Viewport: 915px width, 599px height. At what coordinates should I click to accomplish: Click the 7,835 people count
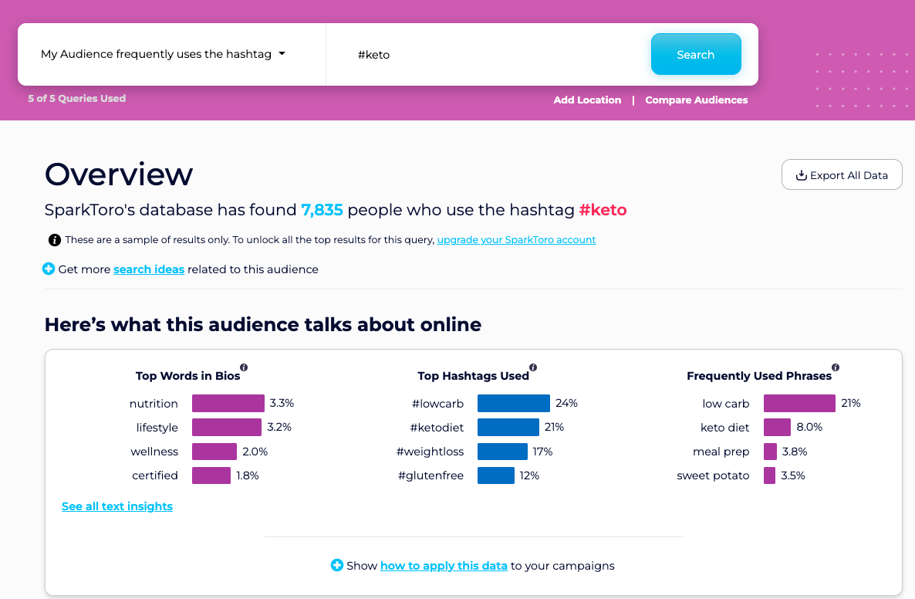click(x=322, y=210)
